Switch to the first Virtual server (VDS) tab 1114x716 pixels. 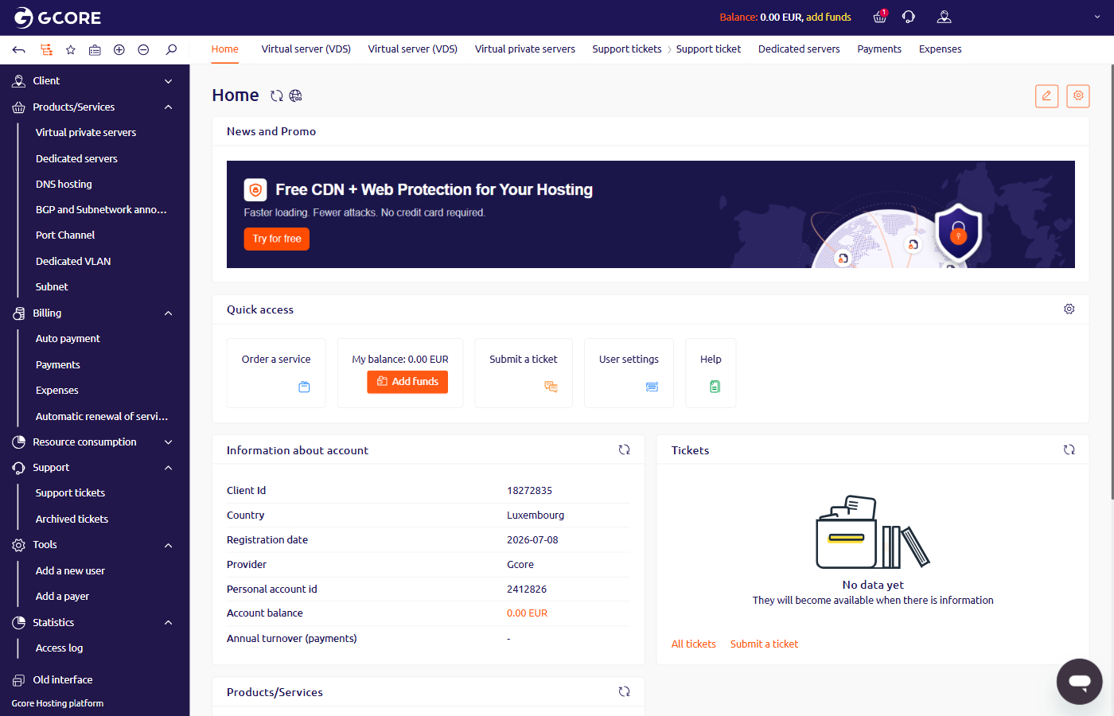click(x=306, y=49)
